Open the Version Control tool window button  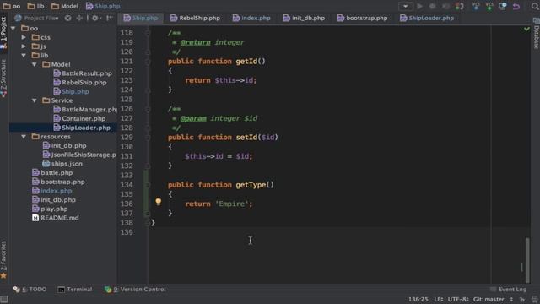pyautogui.click(x=135, y=290)
